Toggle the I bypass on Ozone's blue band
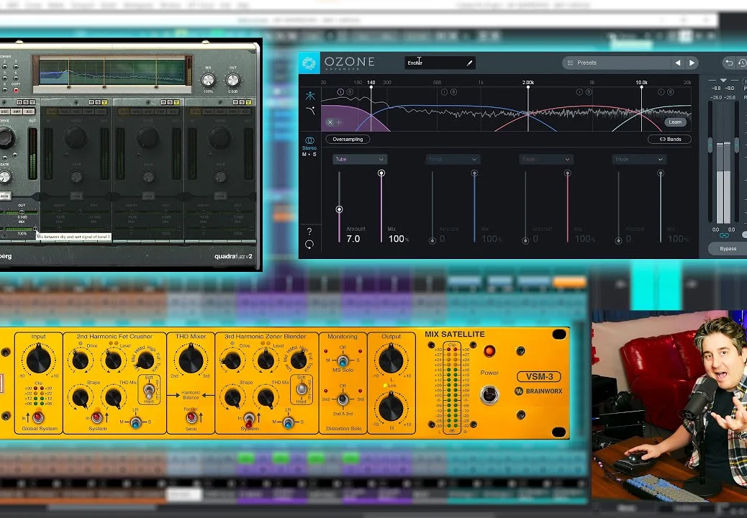747x518 pixels. 444,92
